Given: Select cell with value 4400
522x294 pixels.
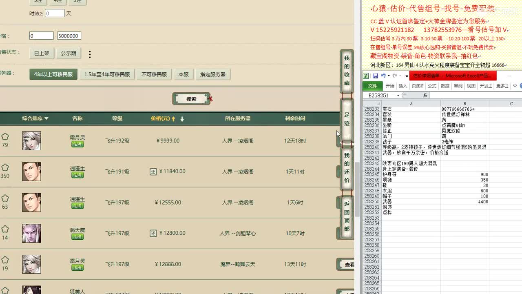Looking at the screenshot, I should click(464, 202).
